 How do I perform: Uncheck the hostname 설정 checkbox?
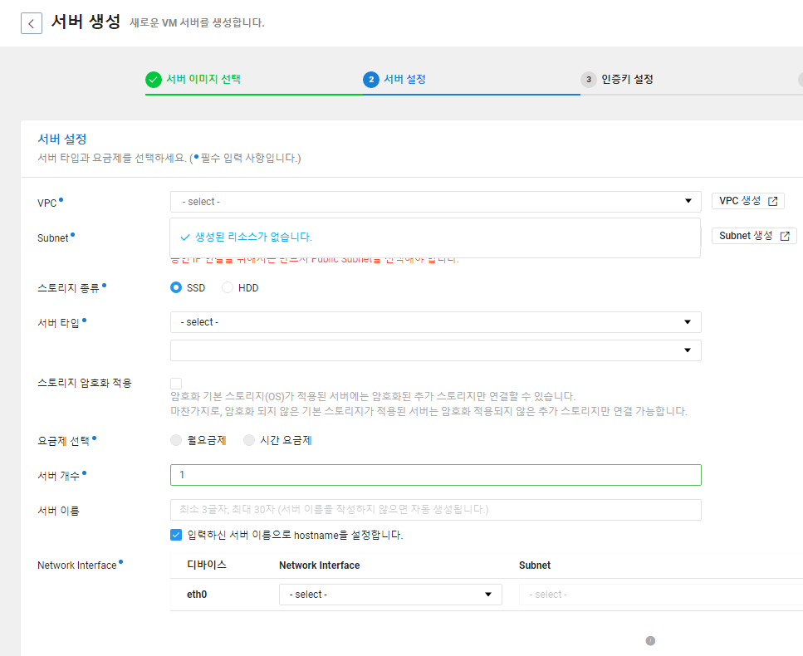coord(176,535)
